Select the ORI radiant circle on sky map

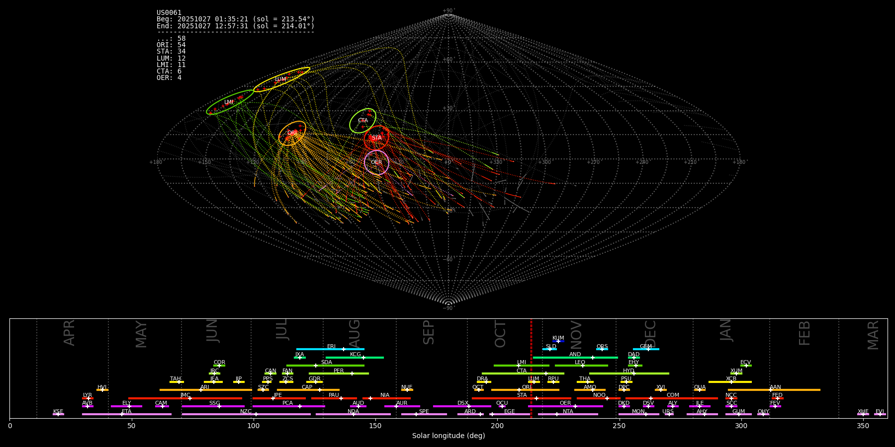click(292, 133)
